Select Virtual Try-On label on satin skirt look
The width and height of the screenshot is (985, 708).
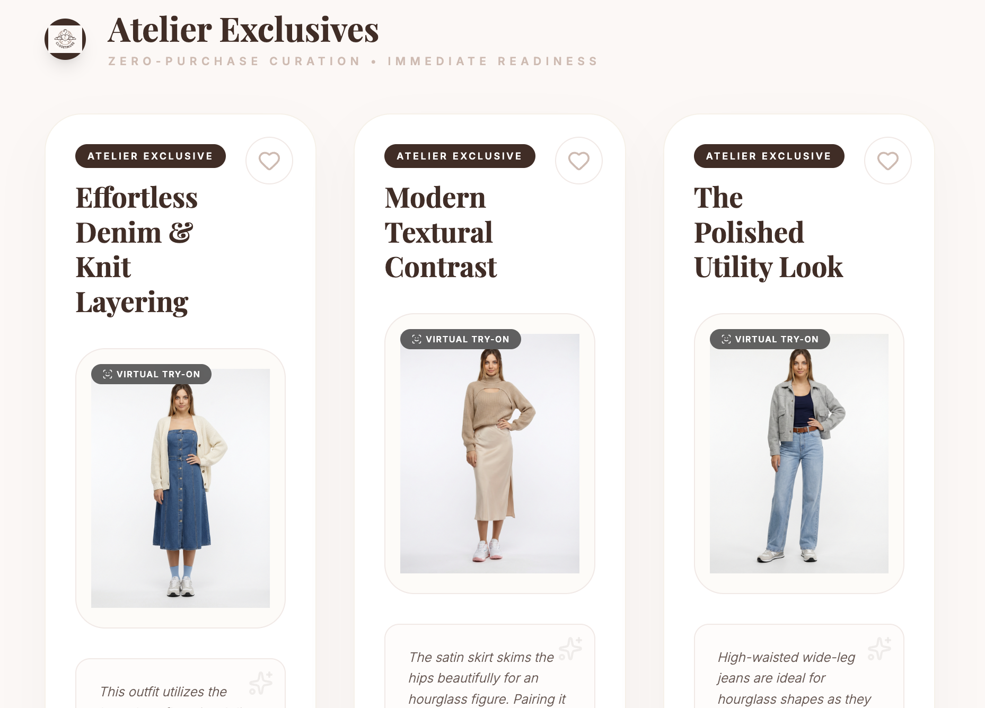(x=461, y=339)
